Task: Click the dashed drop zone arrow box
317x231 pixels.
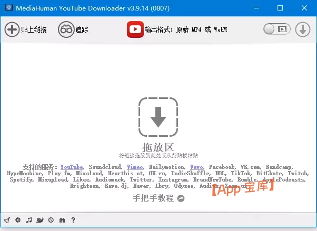Action: point(158,117)
